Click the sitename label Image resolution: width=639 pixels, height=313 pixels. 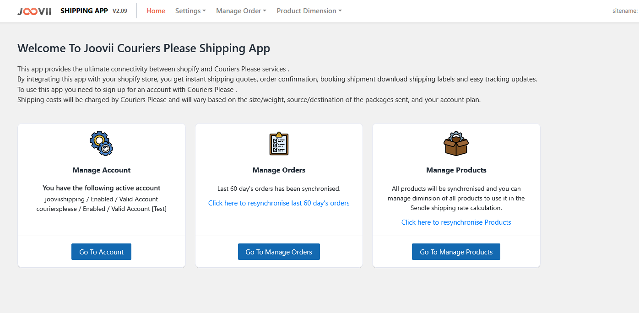(625, 11)
